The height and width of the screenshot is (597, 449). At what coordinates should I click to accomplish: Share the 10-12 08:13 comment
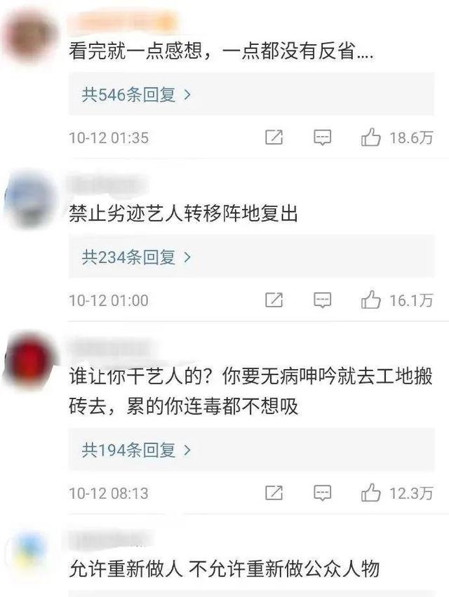274,492
